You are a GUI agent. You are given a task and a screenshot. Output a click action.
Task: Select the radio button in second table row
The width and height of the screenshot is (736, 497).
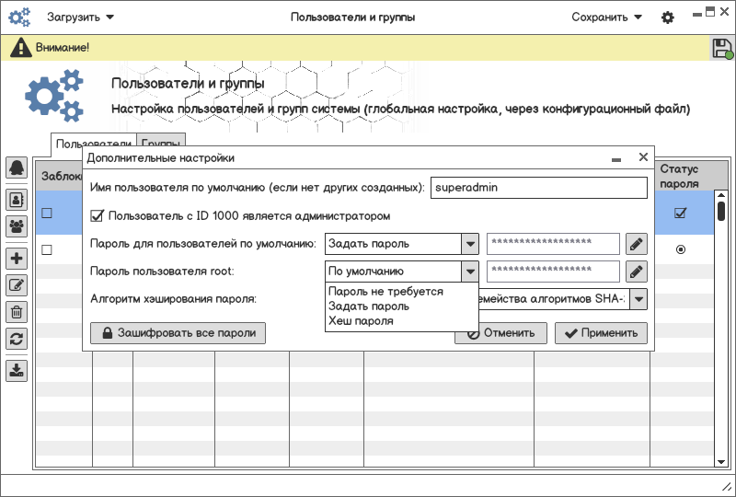tap(681, 249)
